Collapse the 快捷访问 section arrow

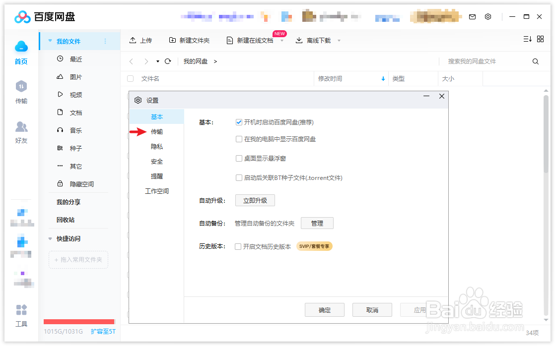coord(50,238)
